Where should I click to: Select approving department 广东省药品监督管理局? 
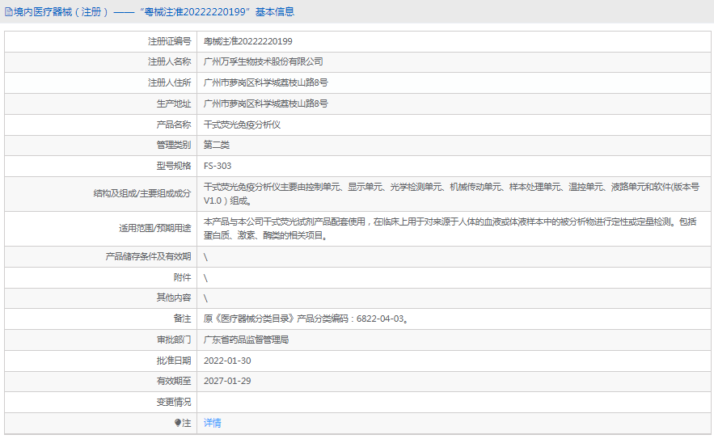[x=246, y=340]
